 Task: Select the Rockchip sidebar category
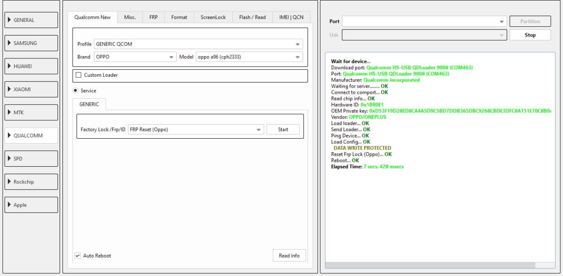click(x=31, y=182)
